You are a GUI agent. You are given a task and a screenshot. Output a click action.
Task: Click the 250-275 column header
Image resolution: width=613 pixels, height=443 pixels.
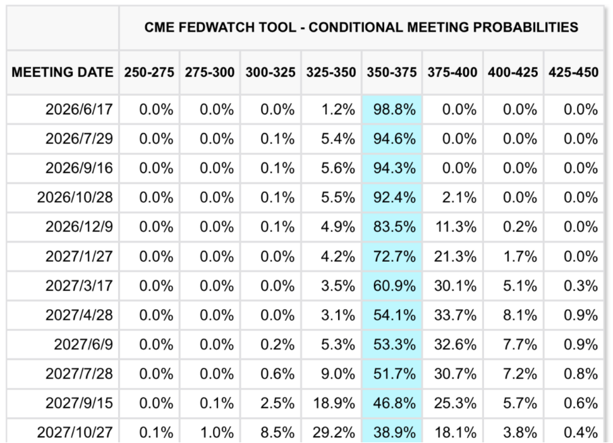(149, 72)
